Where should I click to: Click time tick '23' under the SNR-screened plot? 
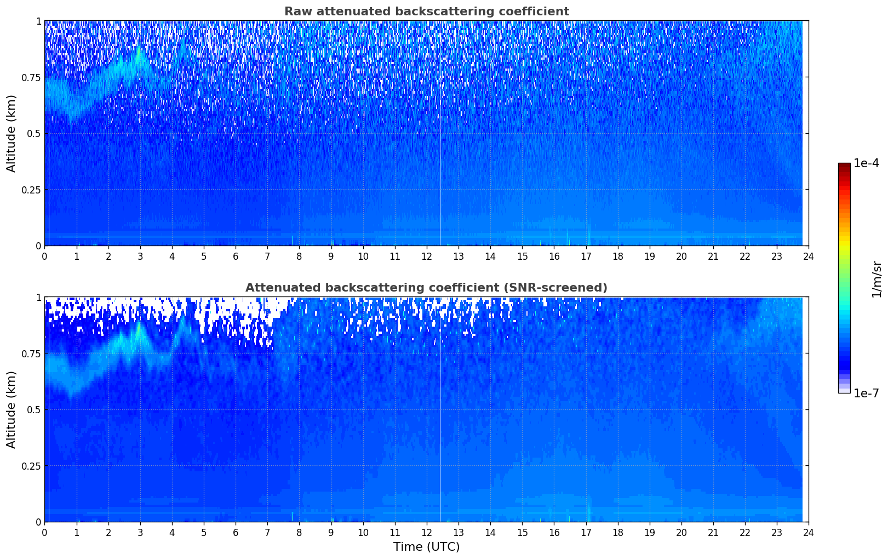777,532
